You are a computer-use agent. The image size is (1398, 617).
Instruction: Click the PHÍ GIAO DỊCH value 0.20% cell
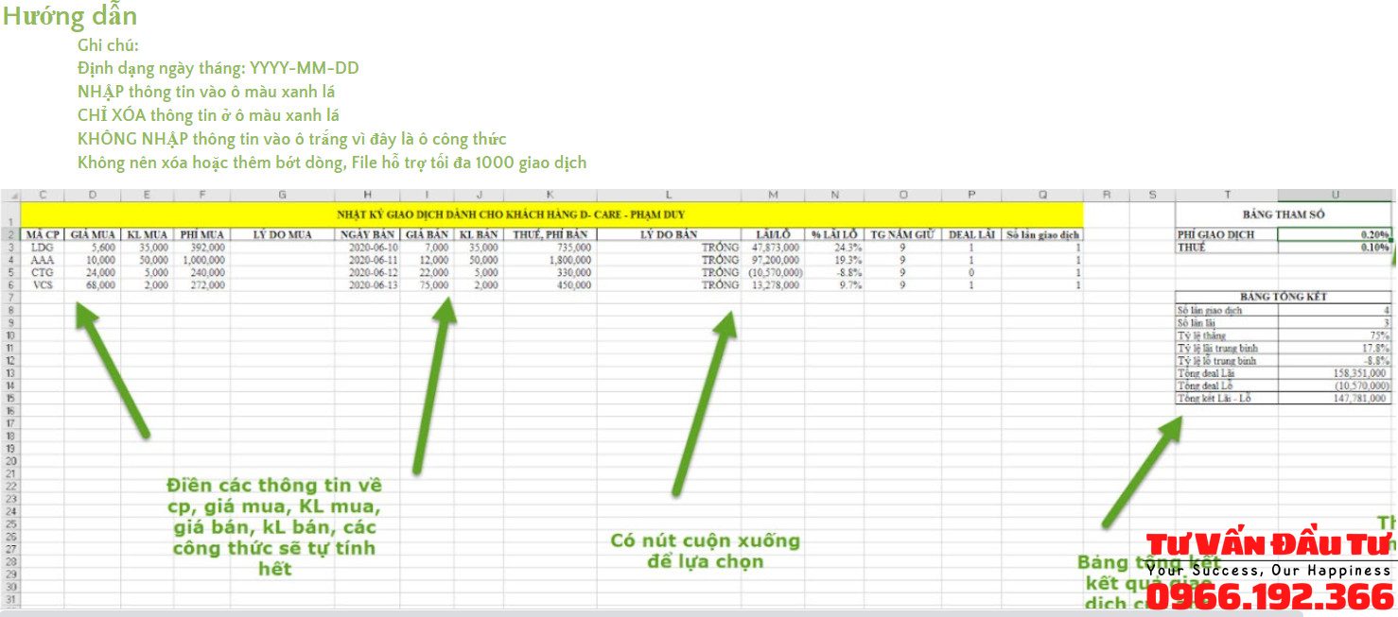[x=1334, y=234]
